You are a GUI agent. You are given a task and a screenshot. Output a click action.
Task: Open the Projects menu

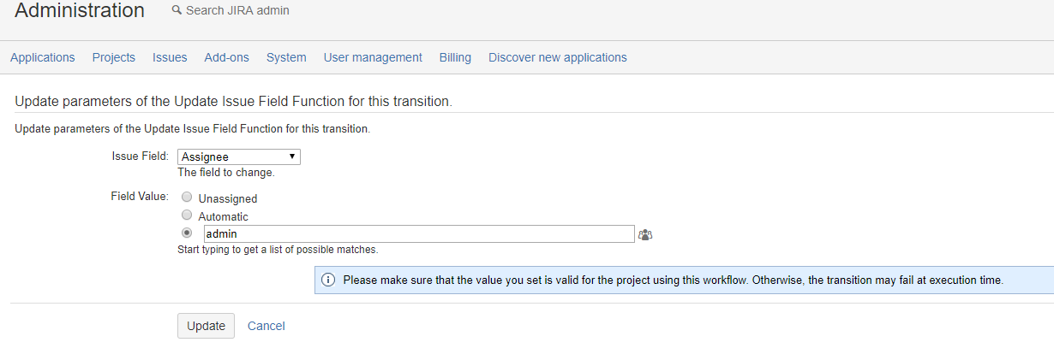pos(114,57)
